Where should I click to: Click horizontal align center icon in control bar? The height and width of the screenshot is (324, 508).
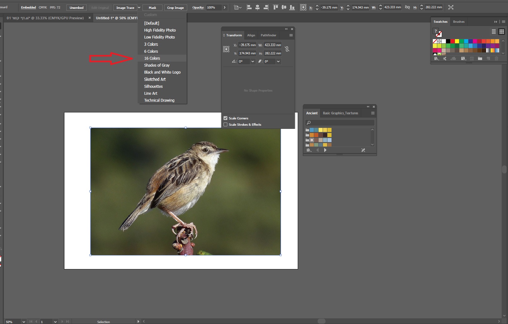coord(257,7)
